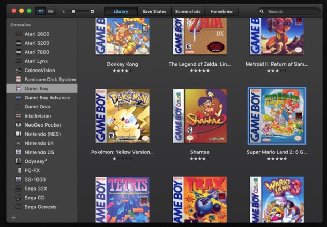The width and height of the screenshot is (327, 227).
Task: Select the Nintendo DS icon
Action: pyautogui.click(x=18, y=152)
